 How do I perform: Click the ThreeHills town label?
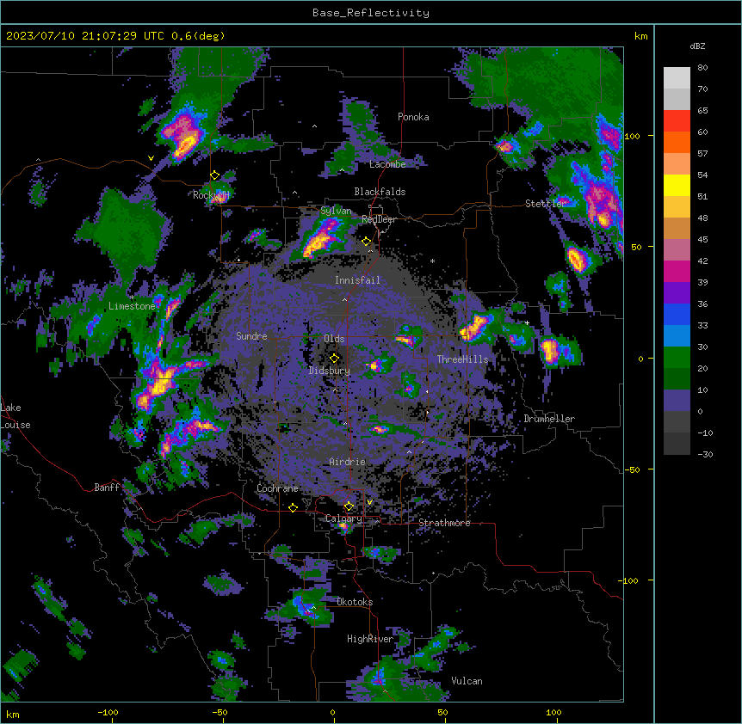pyautogui.click(x=462, y=359)
